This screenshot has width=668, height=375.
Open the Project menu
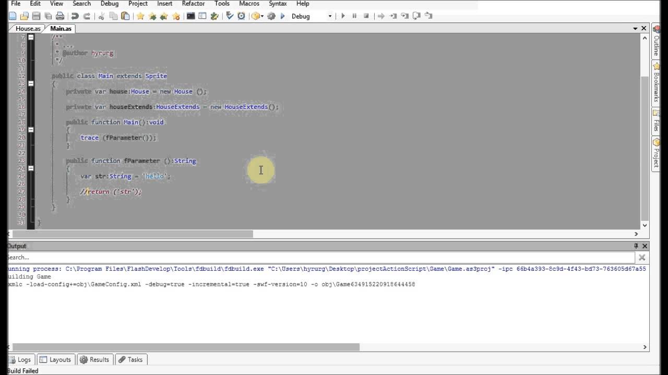[138, 4]
